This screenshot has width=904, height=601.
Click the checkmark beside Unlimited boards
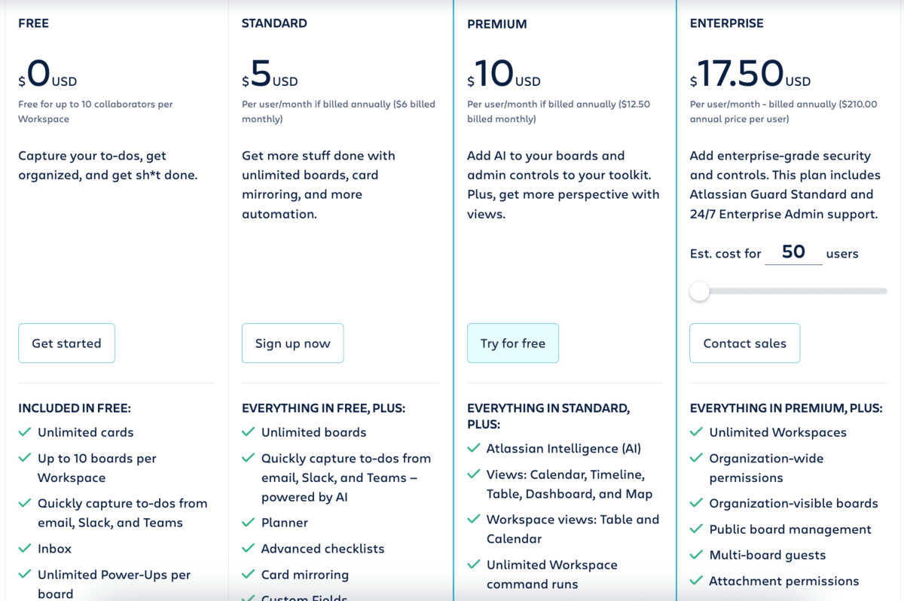(x=249, y=432)
